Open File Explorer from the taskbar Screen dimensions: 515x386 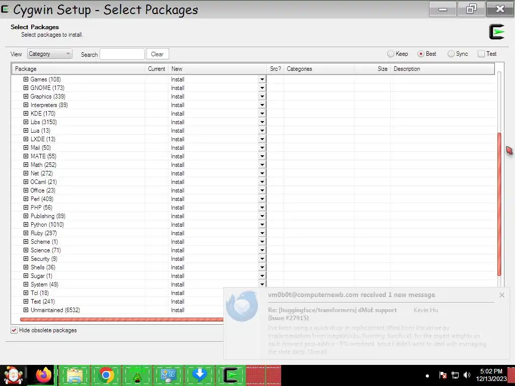click(74, 375)
